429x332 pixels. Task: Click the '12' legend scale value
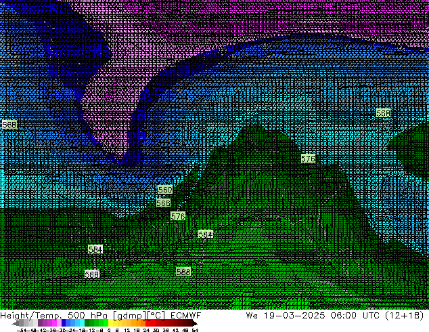(127, 330)
